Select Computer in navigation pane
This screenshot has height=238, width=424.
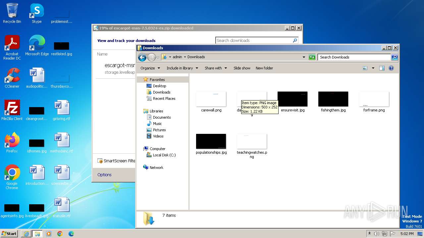pyautogui.click(x=157, y=149)
